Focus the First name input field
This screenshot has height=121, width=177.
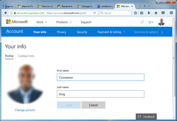(101, 77)
